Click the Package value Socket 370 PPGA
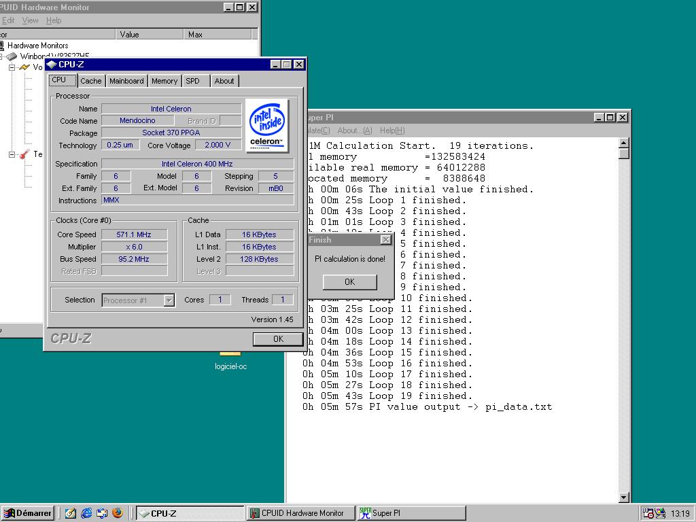 171,133
